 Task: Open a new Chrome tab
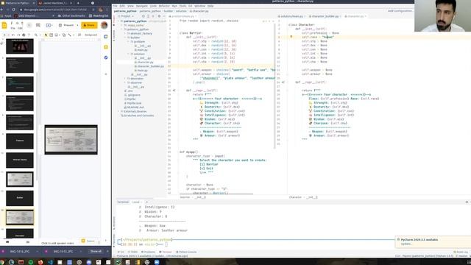[x=78, y=3]
